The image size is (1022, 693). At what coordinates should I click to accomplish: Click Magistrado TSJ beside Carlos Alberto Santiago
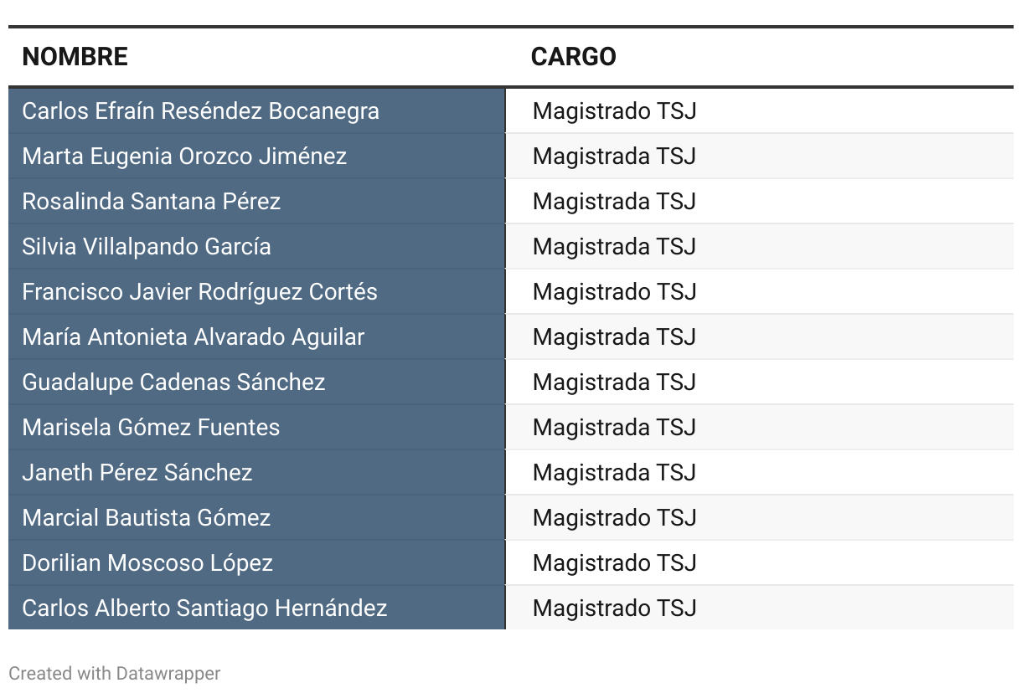614,608
